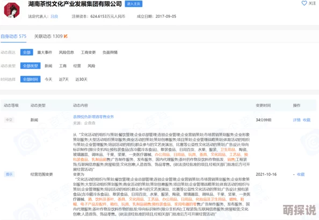319x220 pixels.
Task: Filter time range to 近30天
Action: [x=82, y=79]
